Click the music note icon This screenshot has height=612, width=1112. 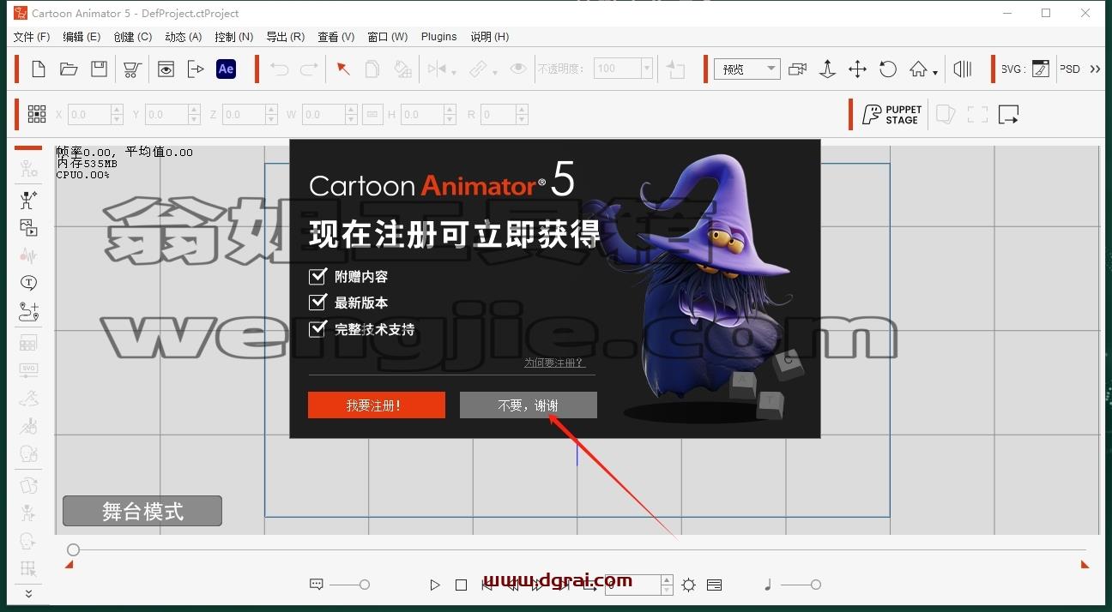tap(768, 585)
